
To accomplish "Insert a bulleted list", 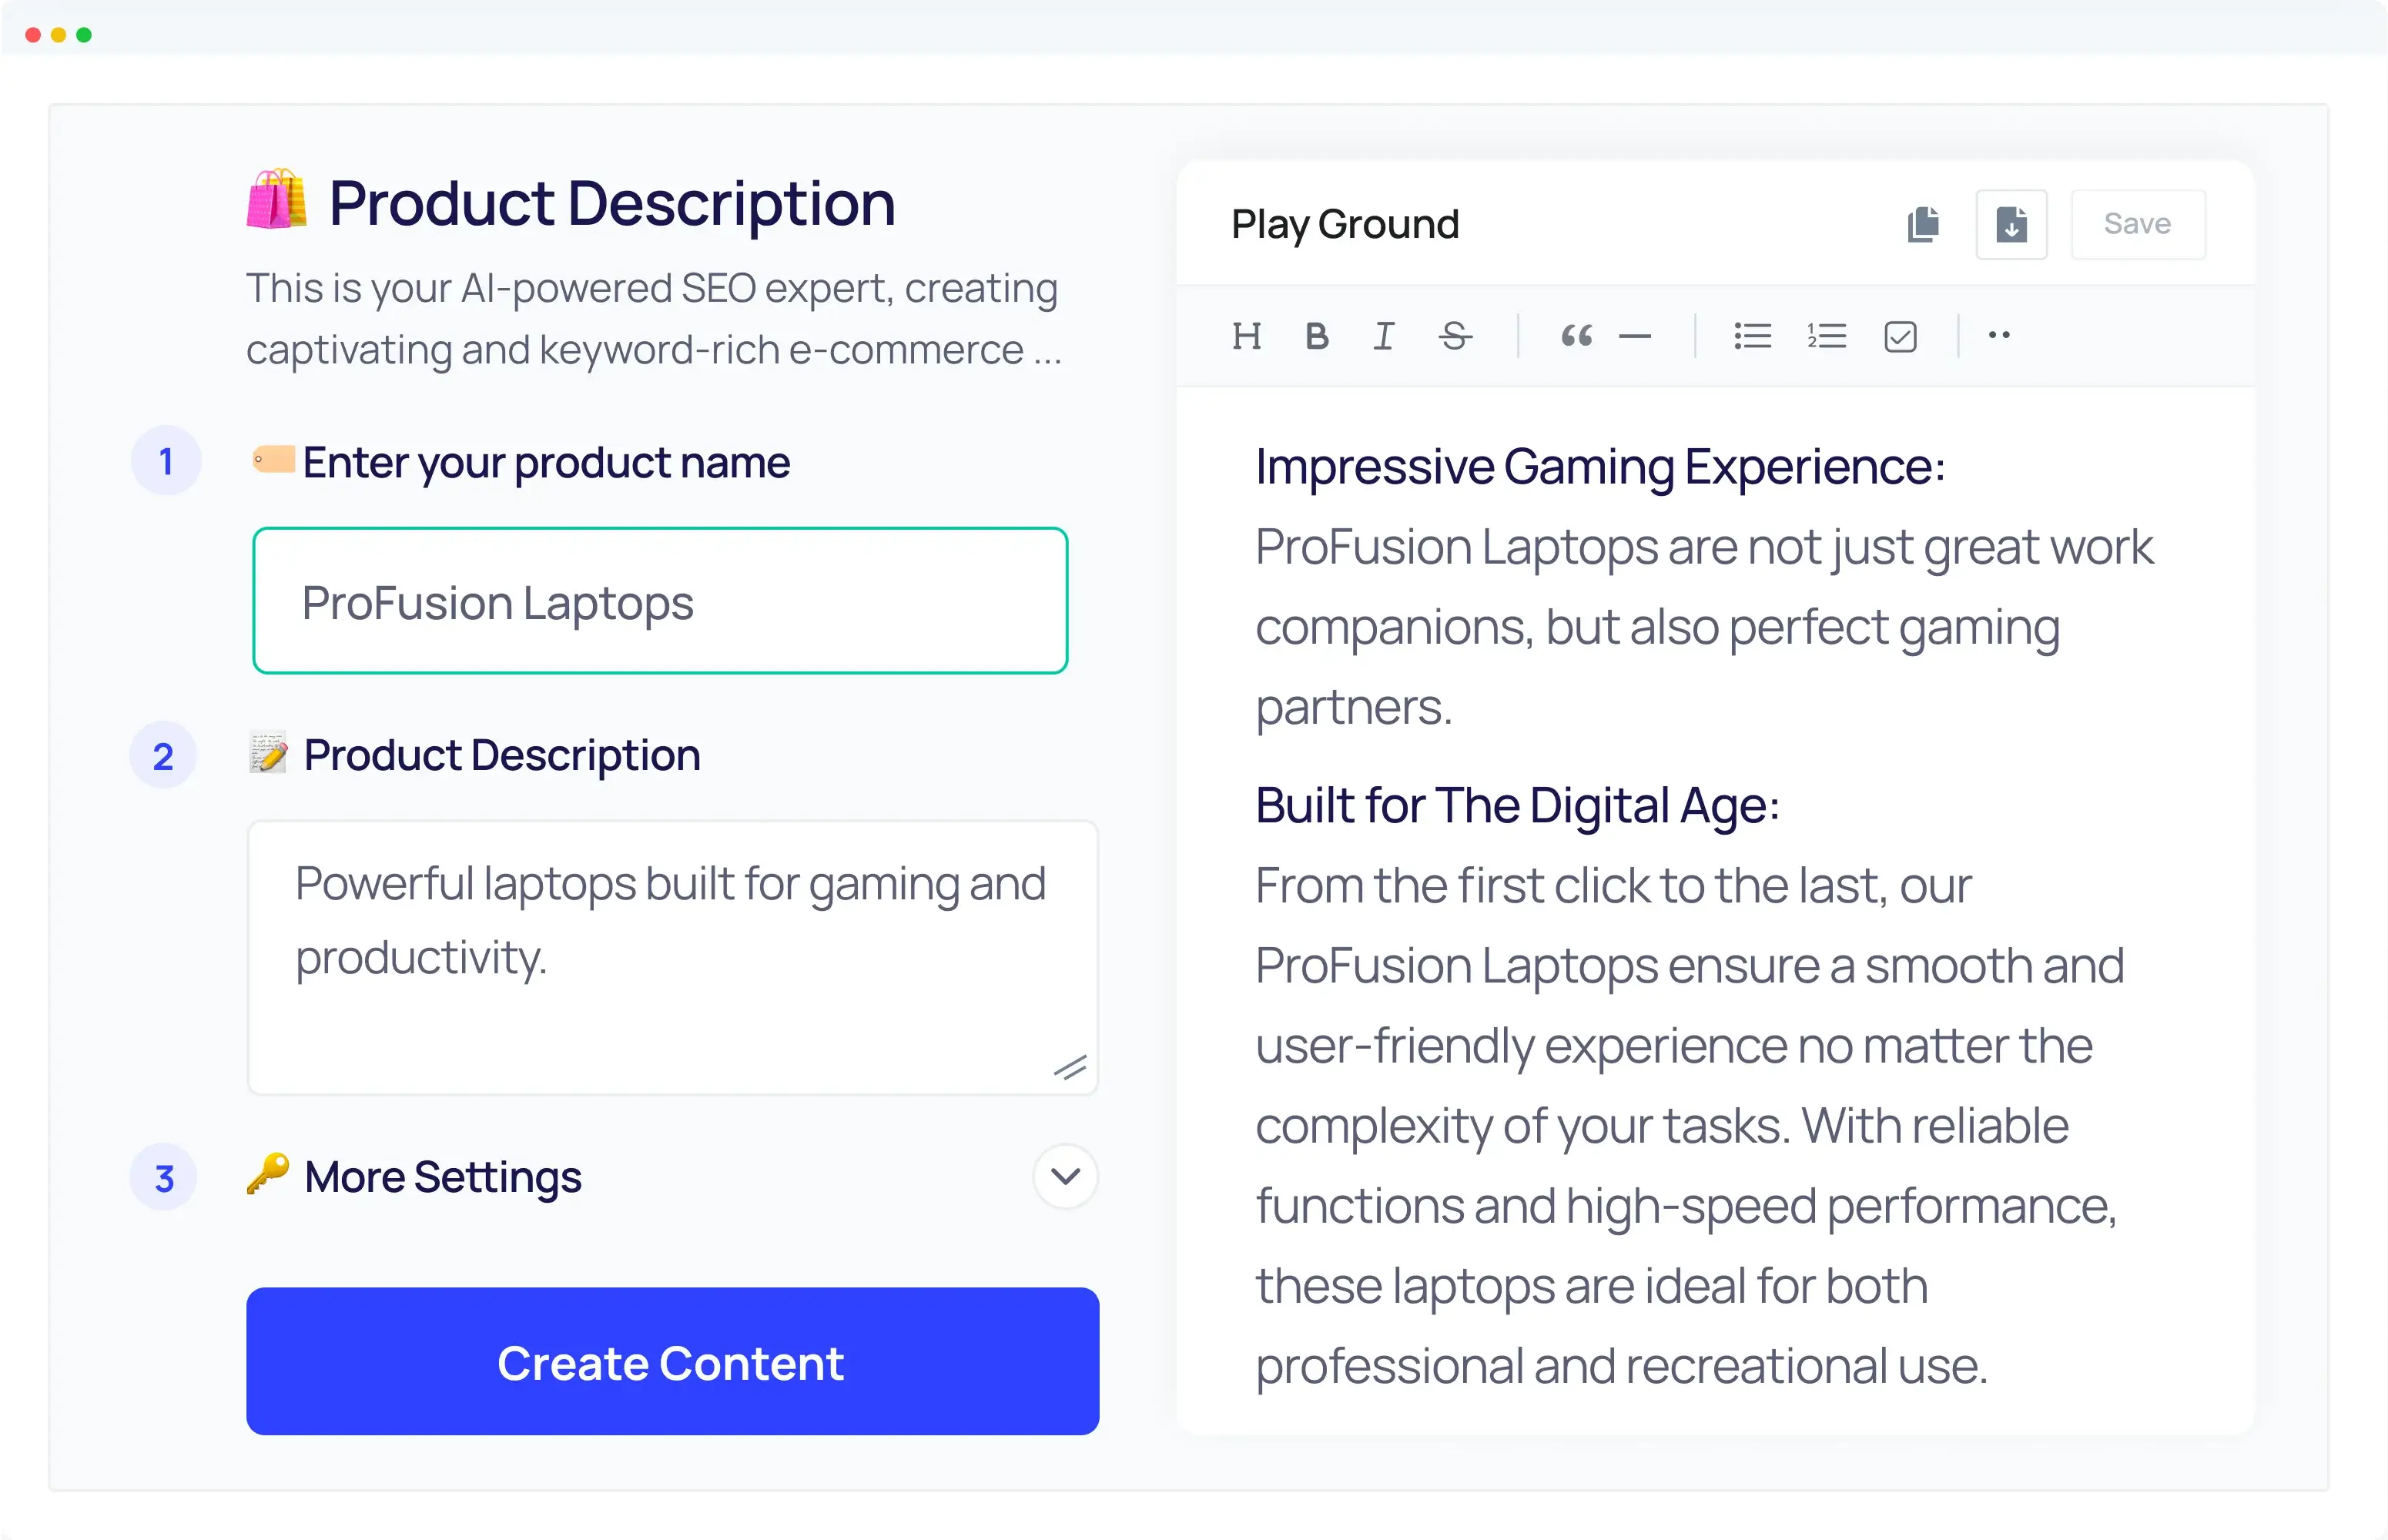I will (1752, 336).
